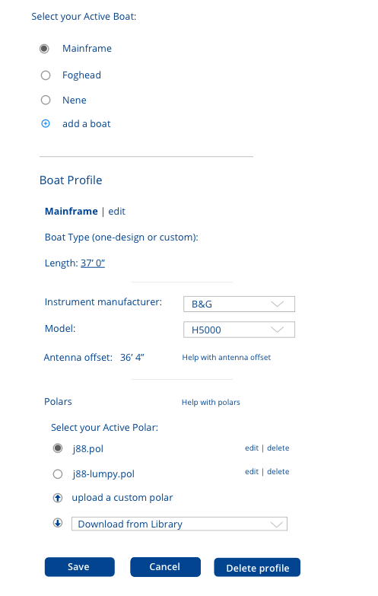Open the Instrument manufacturer B&G dropdown
The width and height of the screenshot is (378, 596).
click(x=239, y=304)
